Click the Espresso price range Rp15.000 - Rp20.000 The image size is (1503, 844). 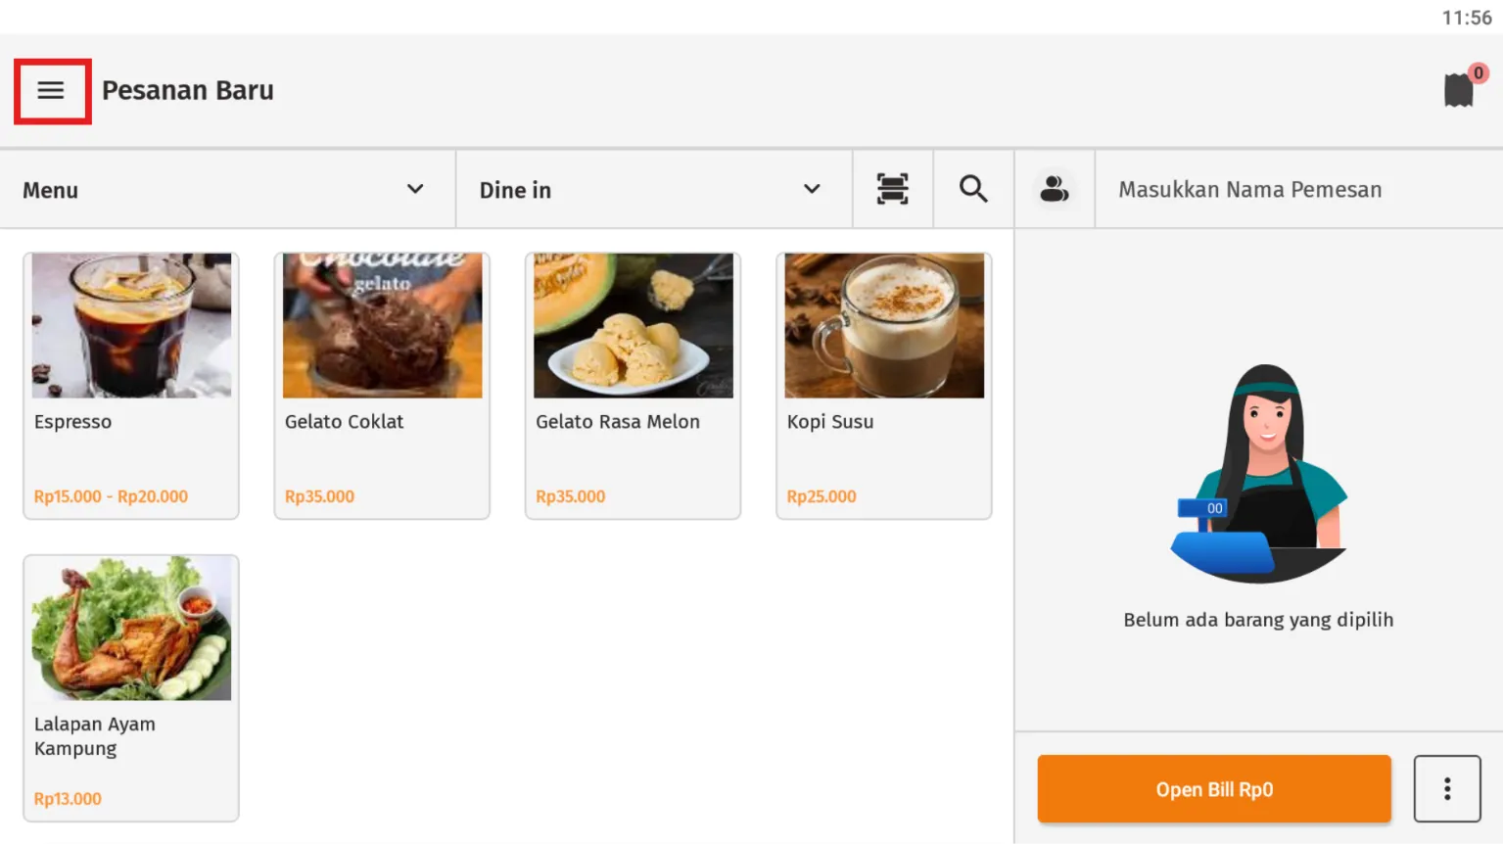111,496
